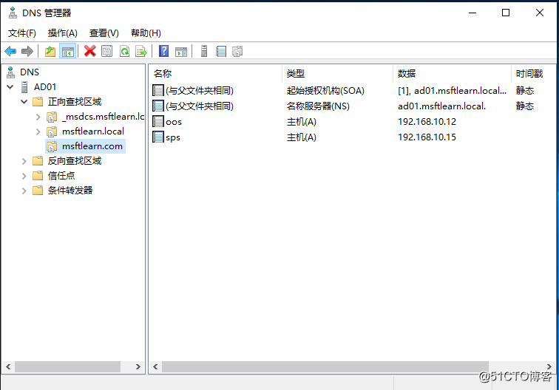
Task: Sort by the 类型 column header
Action: tap(338, 74)
